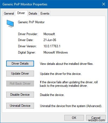Screen dimensions: 108x123
Task: Click the monitor device icon
Action: point(10,24)
